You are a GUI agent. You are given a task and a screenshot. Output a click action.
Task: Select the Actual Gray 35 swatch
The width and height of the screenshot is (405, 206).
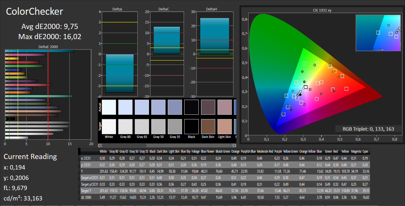point(175,107)
